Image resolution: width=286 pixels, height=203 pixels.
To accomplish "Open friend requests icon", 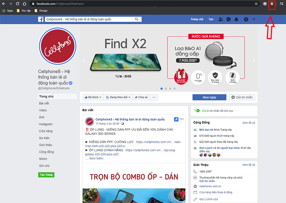I will pyautogui.click(x=221, y=19).
